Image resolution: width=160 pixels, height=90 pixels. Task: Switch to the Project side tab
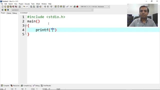tap(3, 13)
